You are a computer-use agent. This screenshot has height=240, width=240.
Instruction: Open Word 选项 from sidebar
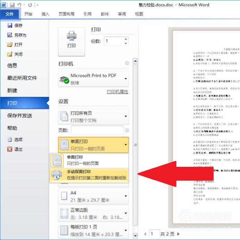[x=15, y=139]
